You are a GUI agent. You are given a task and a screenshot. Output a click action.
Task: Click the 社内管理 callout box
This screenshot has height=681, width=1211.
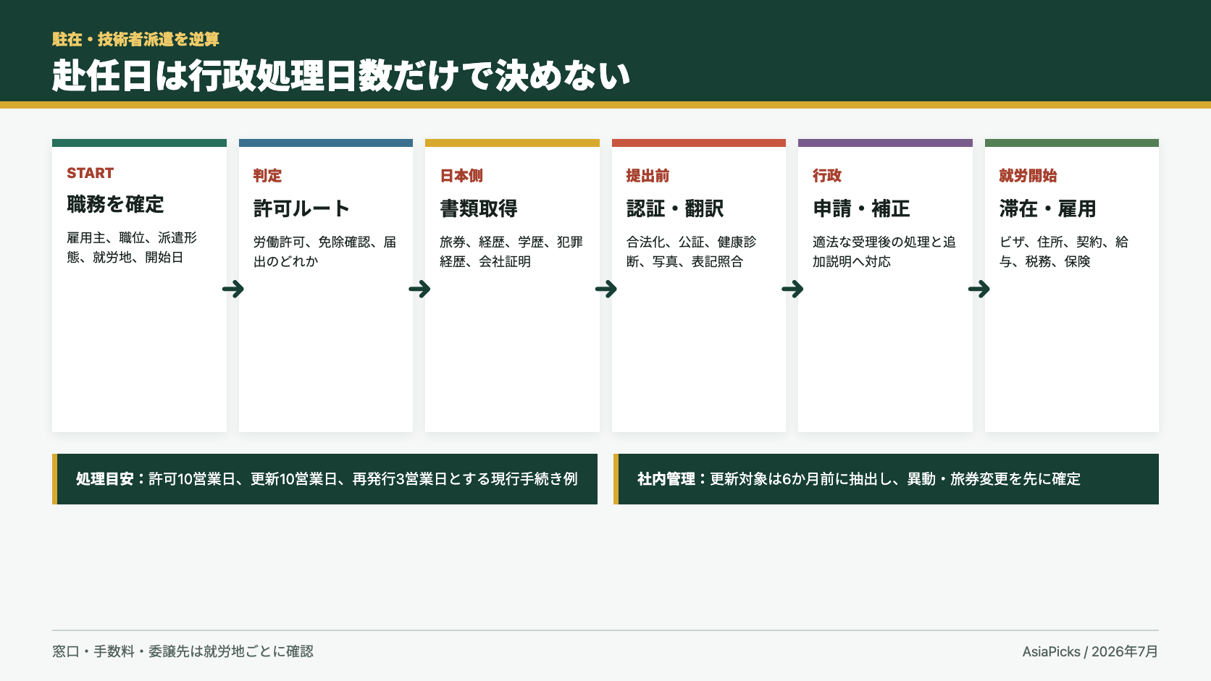[887, 479]
